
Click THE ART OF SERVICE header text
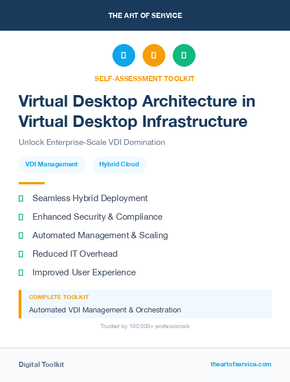click(x=145, y=16)
